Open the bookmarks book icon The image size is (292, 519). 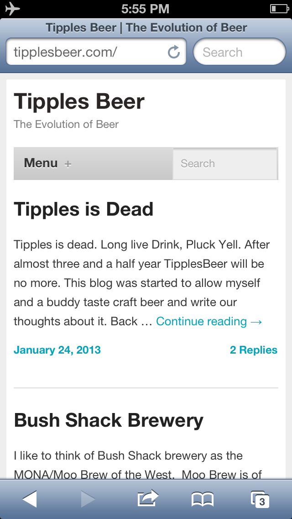pos(203,500)
